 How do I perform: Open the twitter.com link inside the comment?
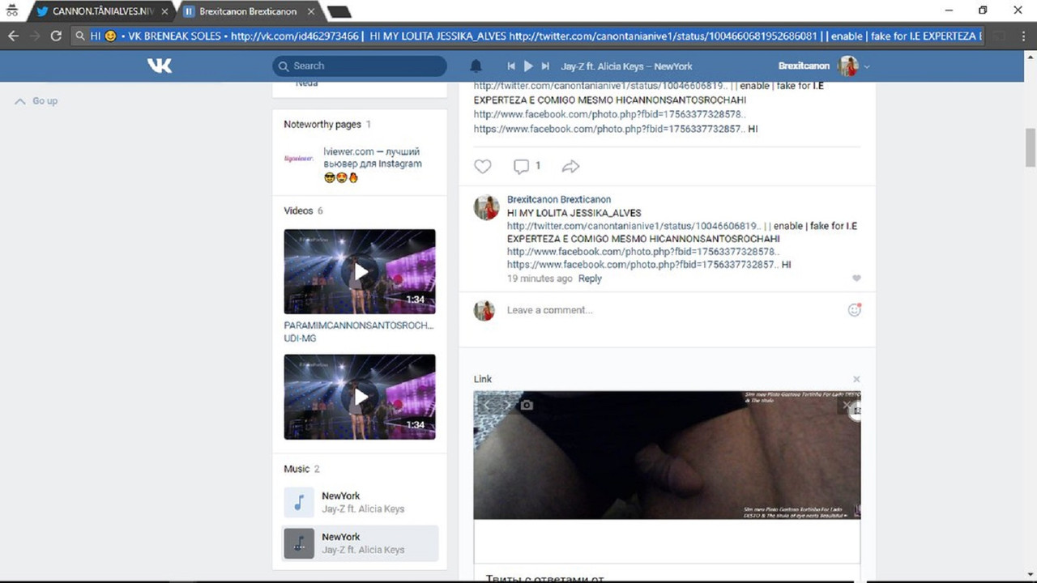(x=634, y=226)
